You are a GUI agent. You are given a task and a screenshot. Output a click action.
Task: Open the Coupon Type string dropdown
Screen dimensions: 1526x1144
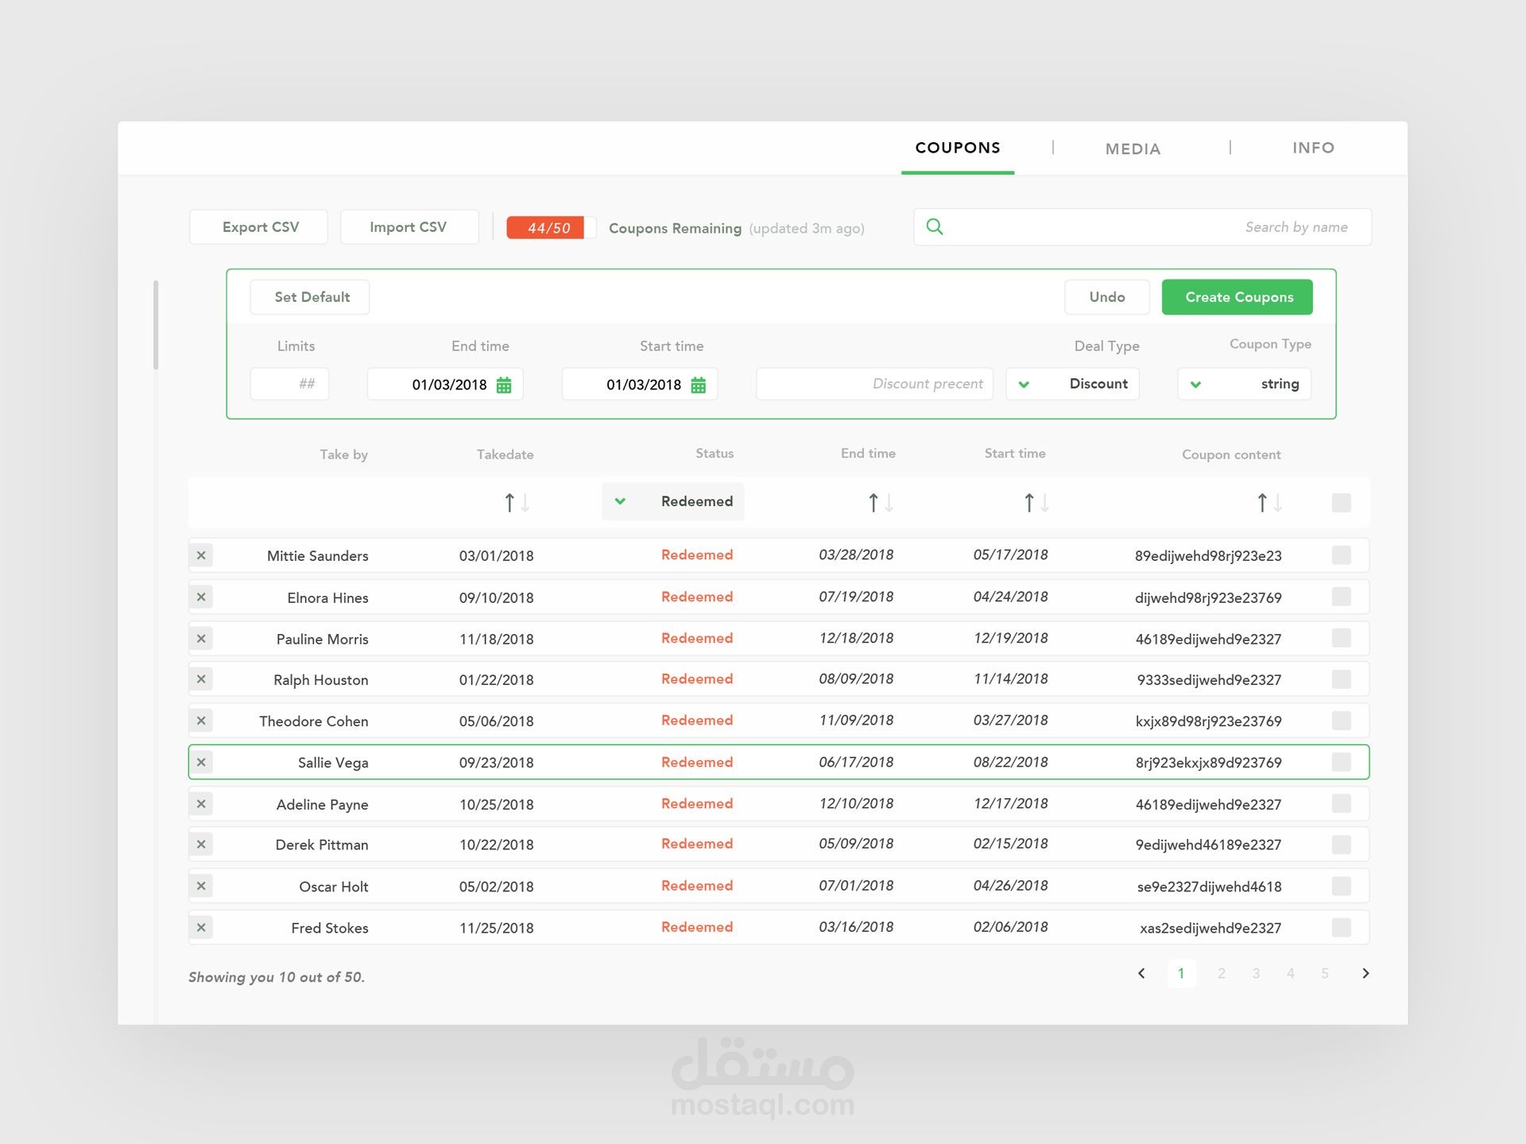coord(1244,385)
